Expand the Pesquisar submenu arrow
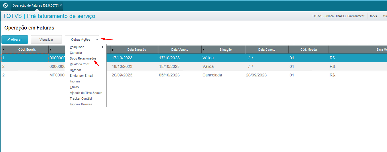 103,47
